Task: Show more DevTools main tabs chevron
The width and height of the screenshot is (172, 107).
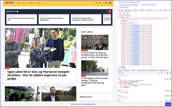Action: tap(154, 10)
